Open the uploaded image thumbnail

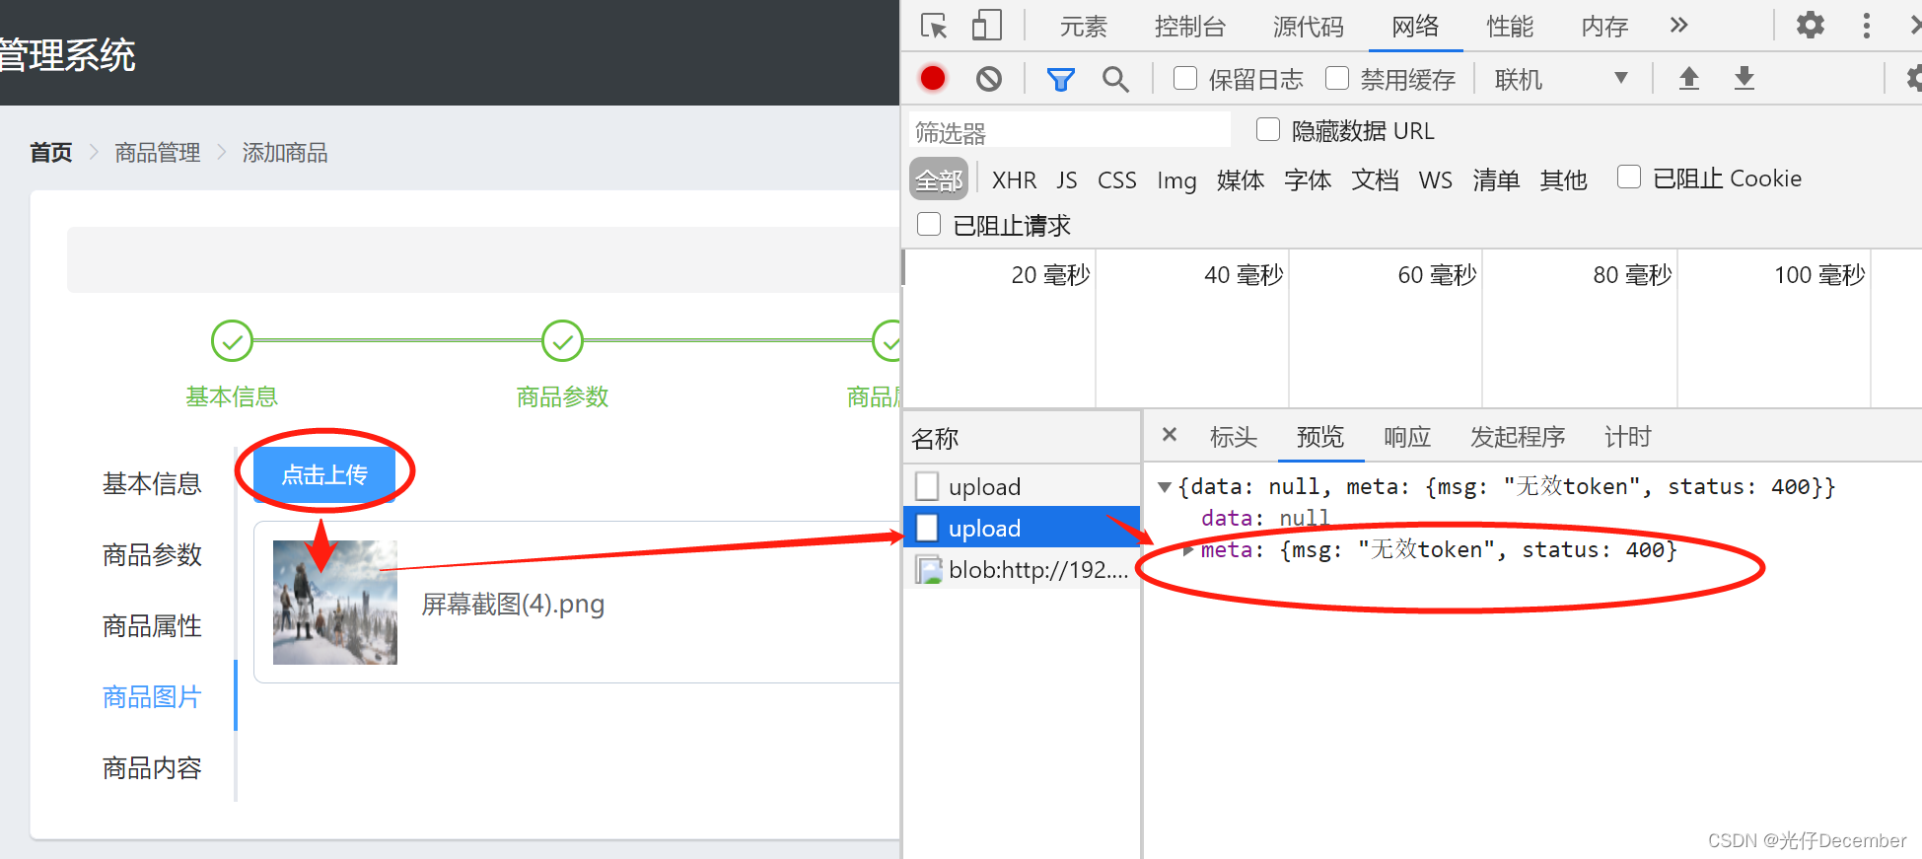335,602
